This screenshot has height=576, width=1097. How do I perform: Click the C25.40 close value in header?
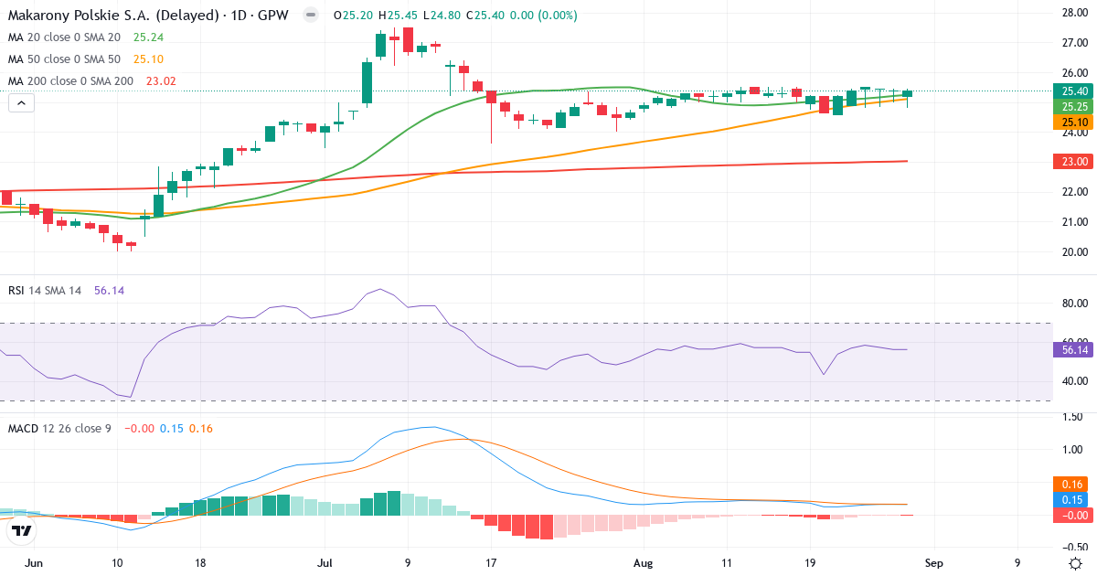(x=485, y=16)
